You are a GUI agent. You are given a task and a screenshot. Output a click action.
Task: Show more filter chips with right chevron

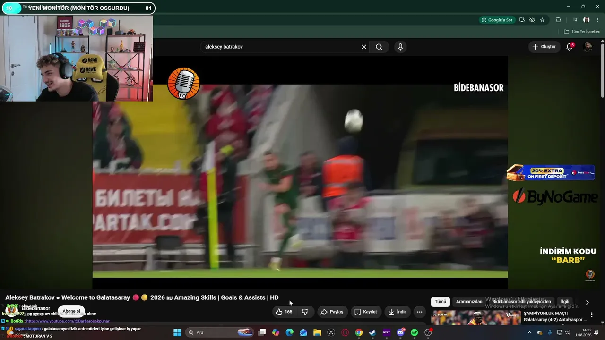[588, 302]
